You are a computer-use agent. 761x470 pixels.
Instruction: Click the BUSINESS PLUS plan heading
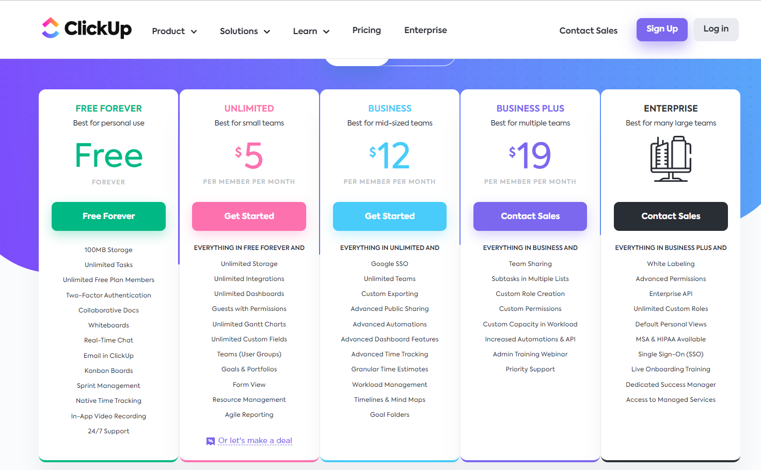click(530, 108)
